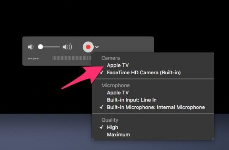
Task: Click the volume slider knob
Action: click(x=40, y=47)
